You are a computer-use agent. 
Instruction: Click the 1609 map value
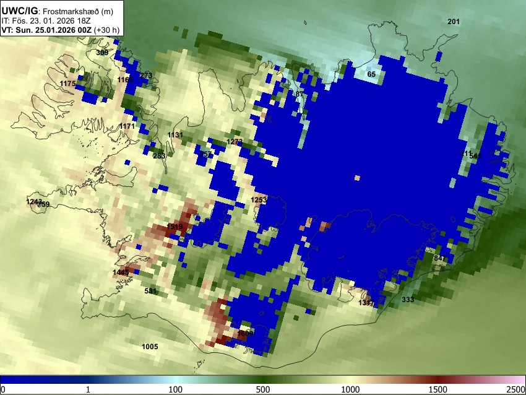[245, 334]
